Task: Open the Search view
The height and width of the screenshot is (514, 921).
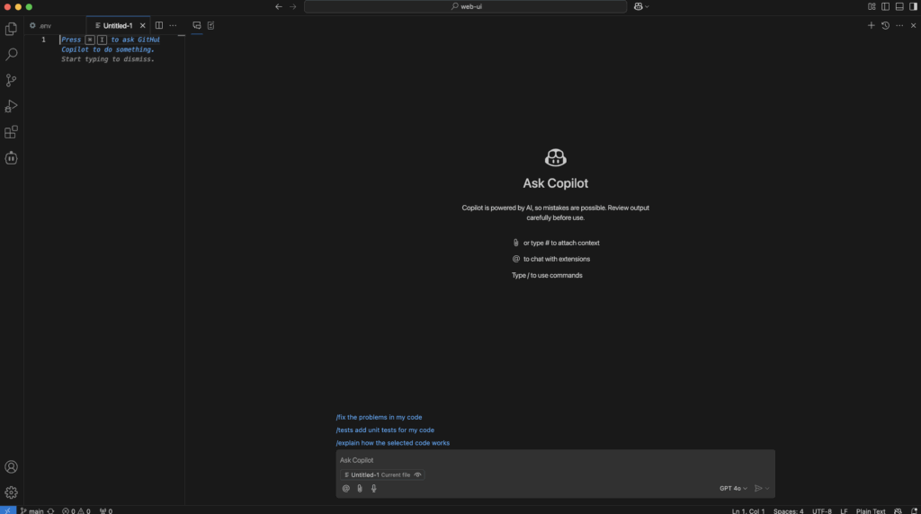Action: 11,55
